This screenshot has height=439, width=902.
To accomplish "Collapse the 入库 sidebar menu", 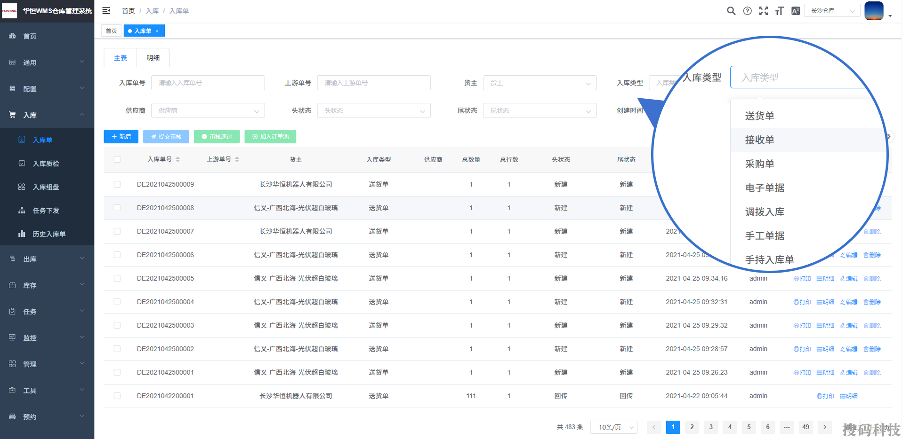I will click(x=47, y=115).
